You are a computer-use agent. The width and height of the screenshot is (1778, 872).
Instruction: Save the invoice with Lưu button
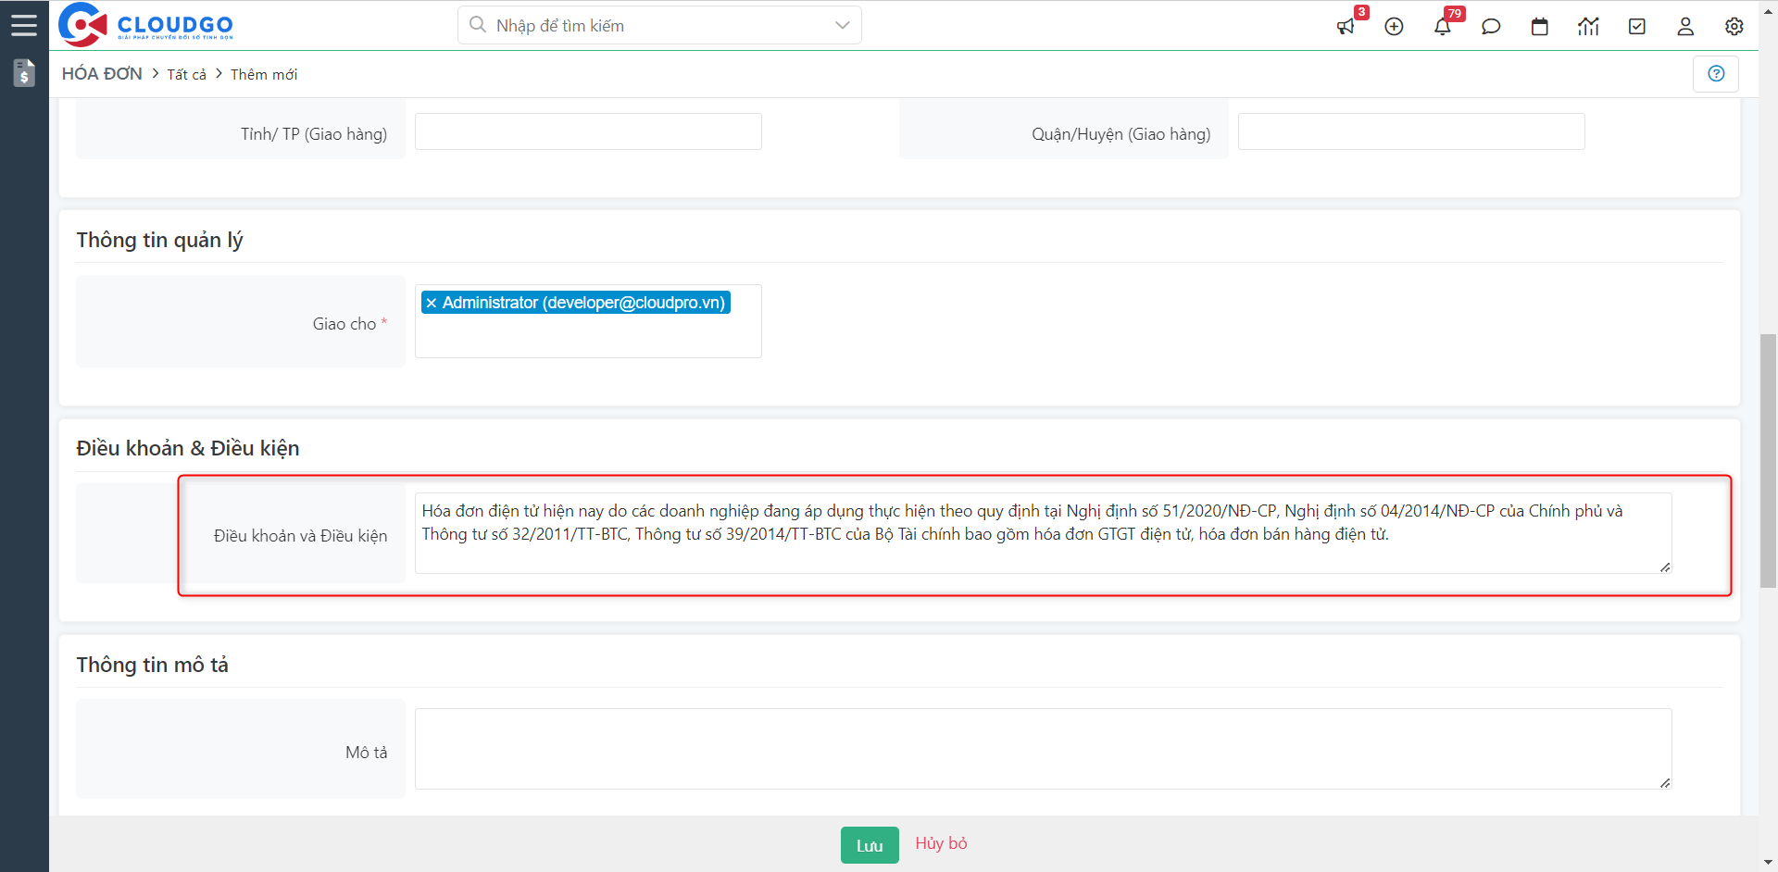pos(869,845)
